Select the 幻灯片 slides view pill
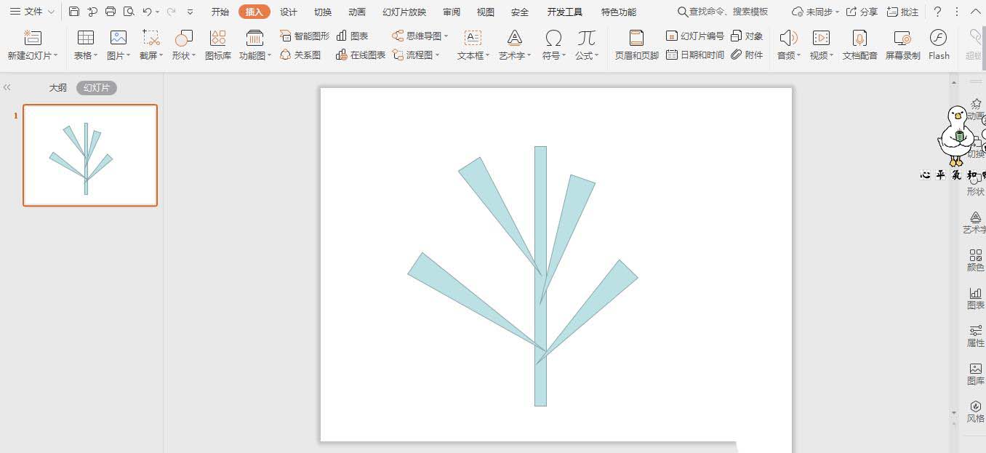The width and height of the screenshot is (986, 453). click(97, 87)
